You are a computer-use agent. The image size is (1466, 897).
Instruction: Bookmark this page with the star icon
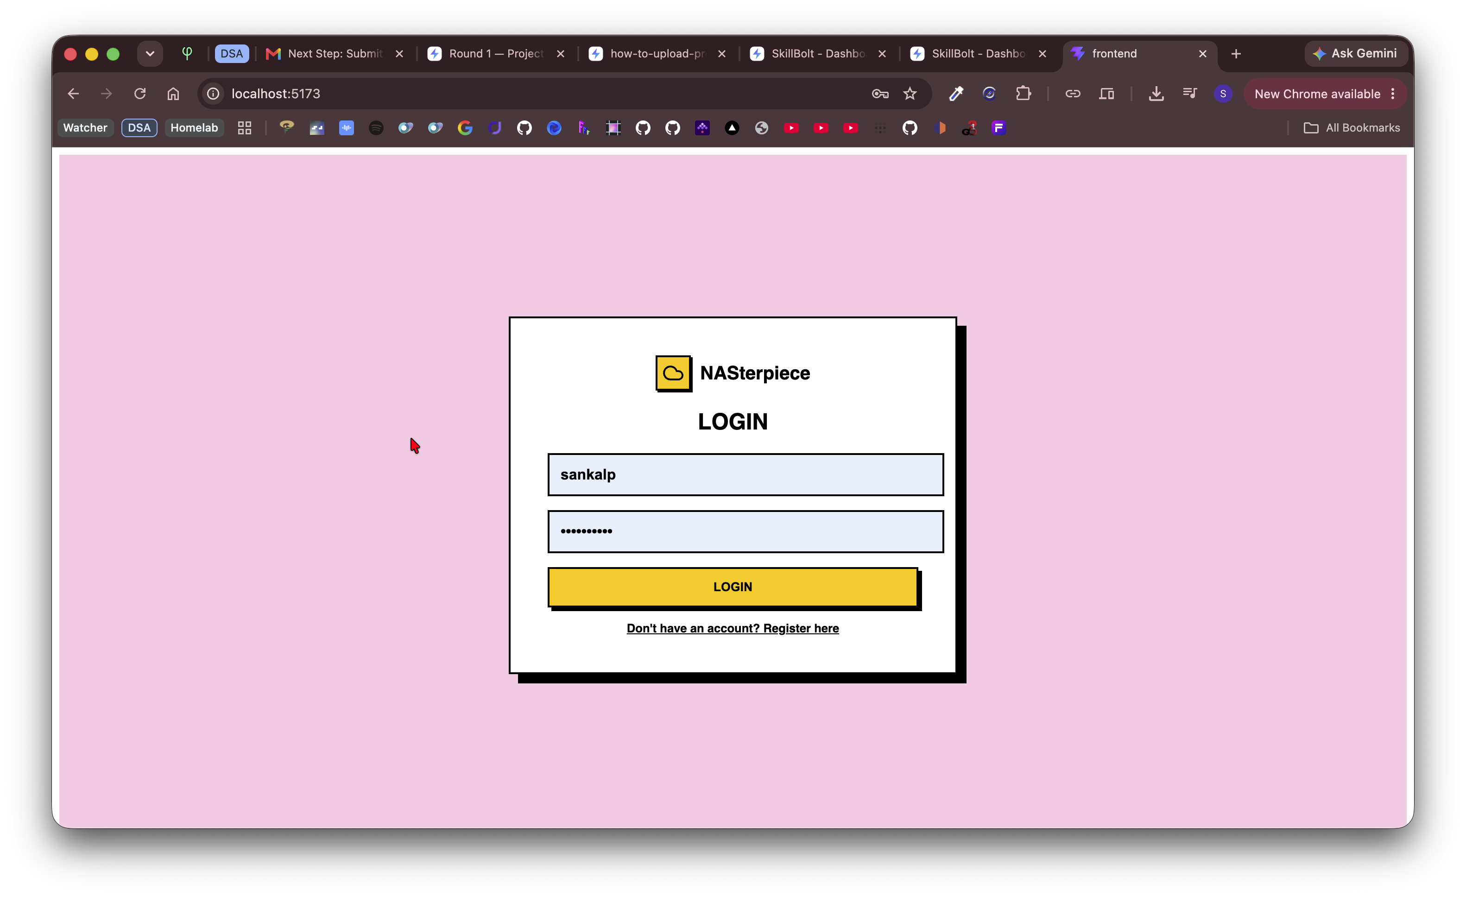(x=910, y=94)
